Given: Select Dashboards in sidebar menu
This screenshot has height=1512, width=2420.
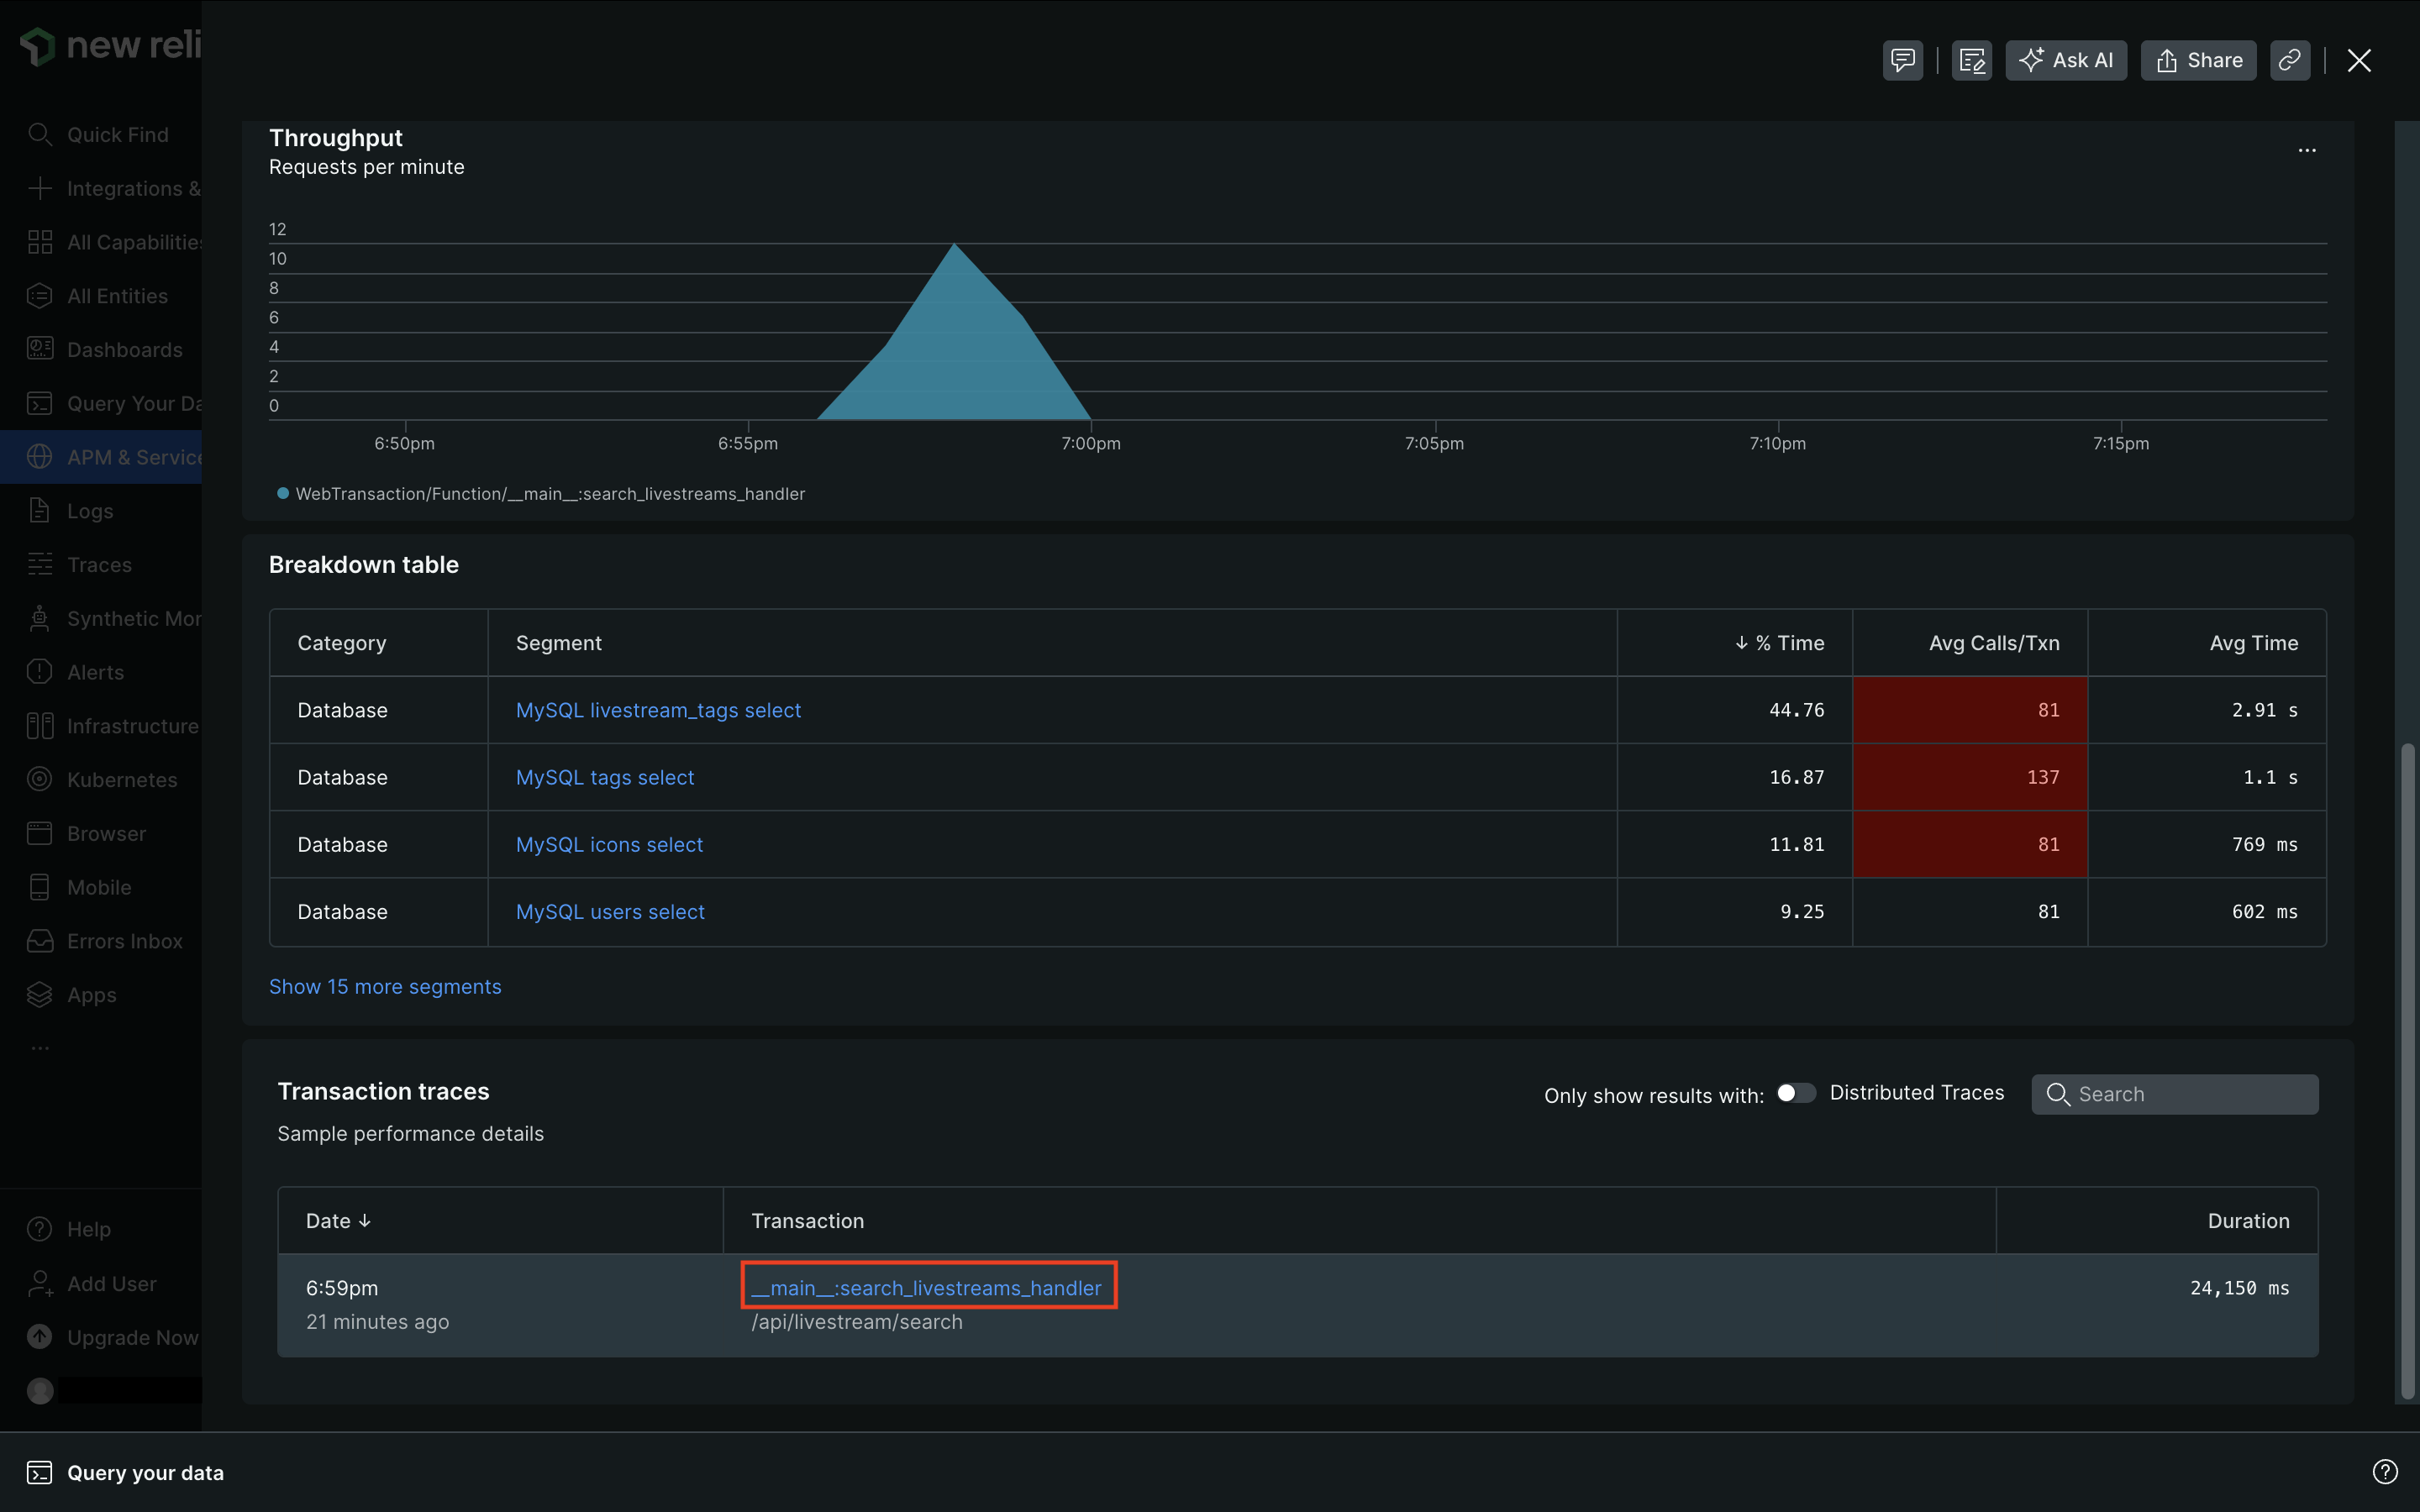Looking at the screenshot, I should point(124,350).
